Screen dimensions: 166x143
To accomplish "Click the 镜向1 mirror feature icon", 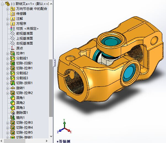I will tap(12, 117).
